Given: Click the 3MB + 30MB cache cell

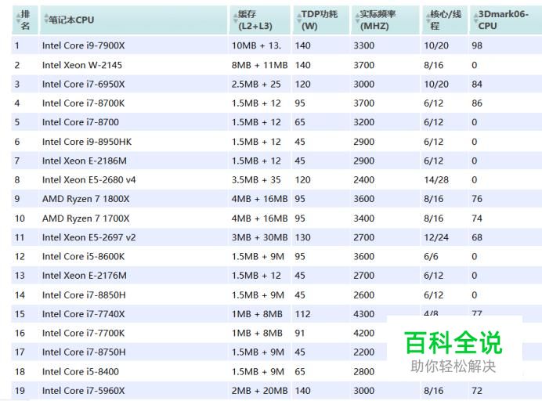Looking at the screenshot, I should pos(259,237).
